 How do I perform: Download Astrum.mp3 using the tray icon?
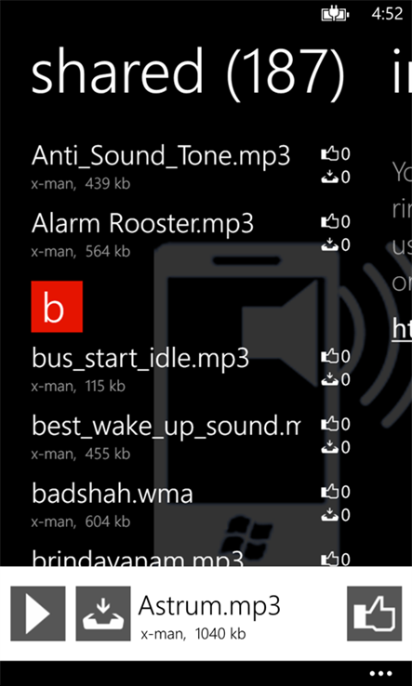pyautogui.click(x=103, y=613)
